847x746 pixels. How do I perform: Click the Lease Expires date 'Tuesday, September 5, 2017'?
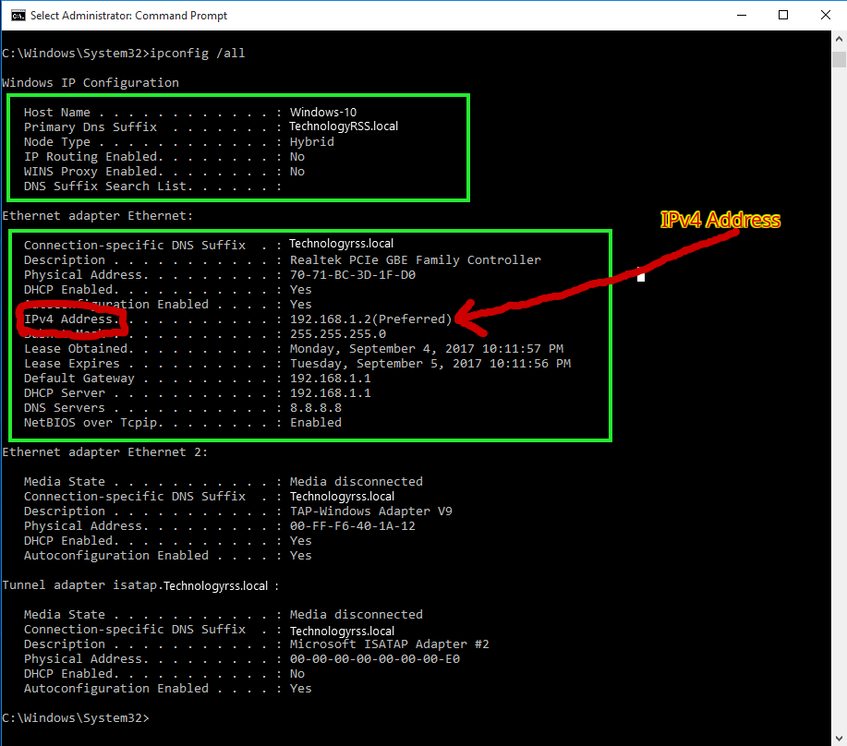click(386, 364)
